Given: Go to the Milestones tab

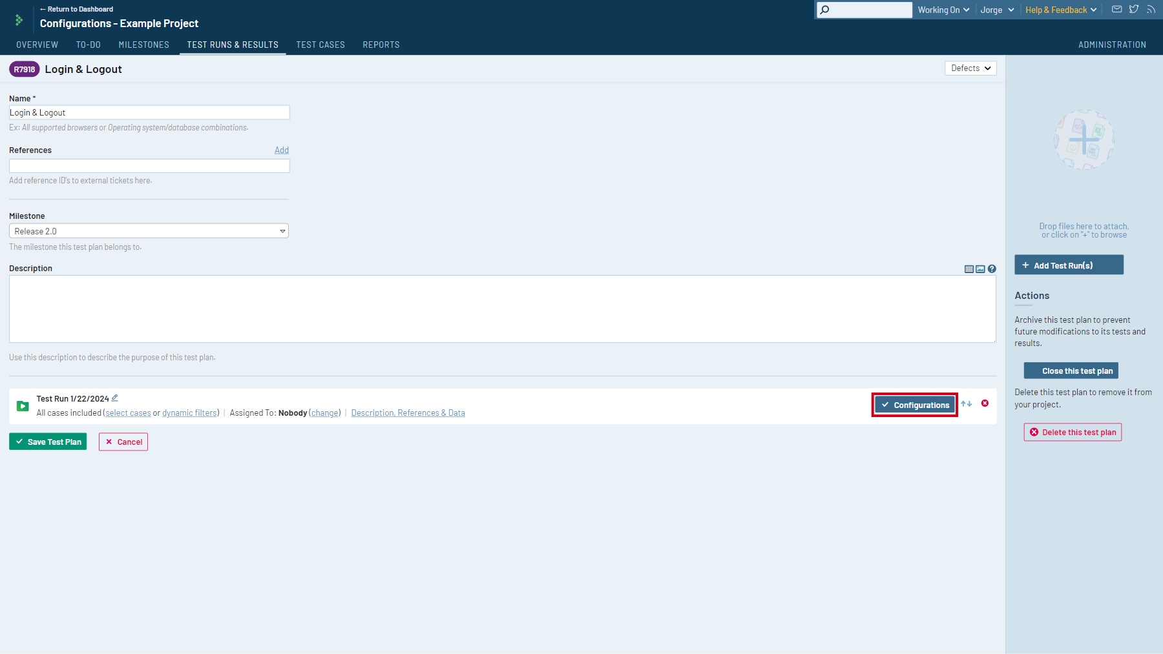Looking at the screenshot, I should click(x=143, y=45).
